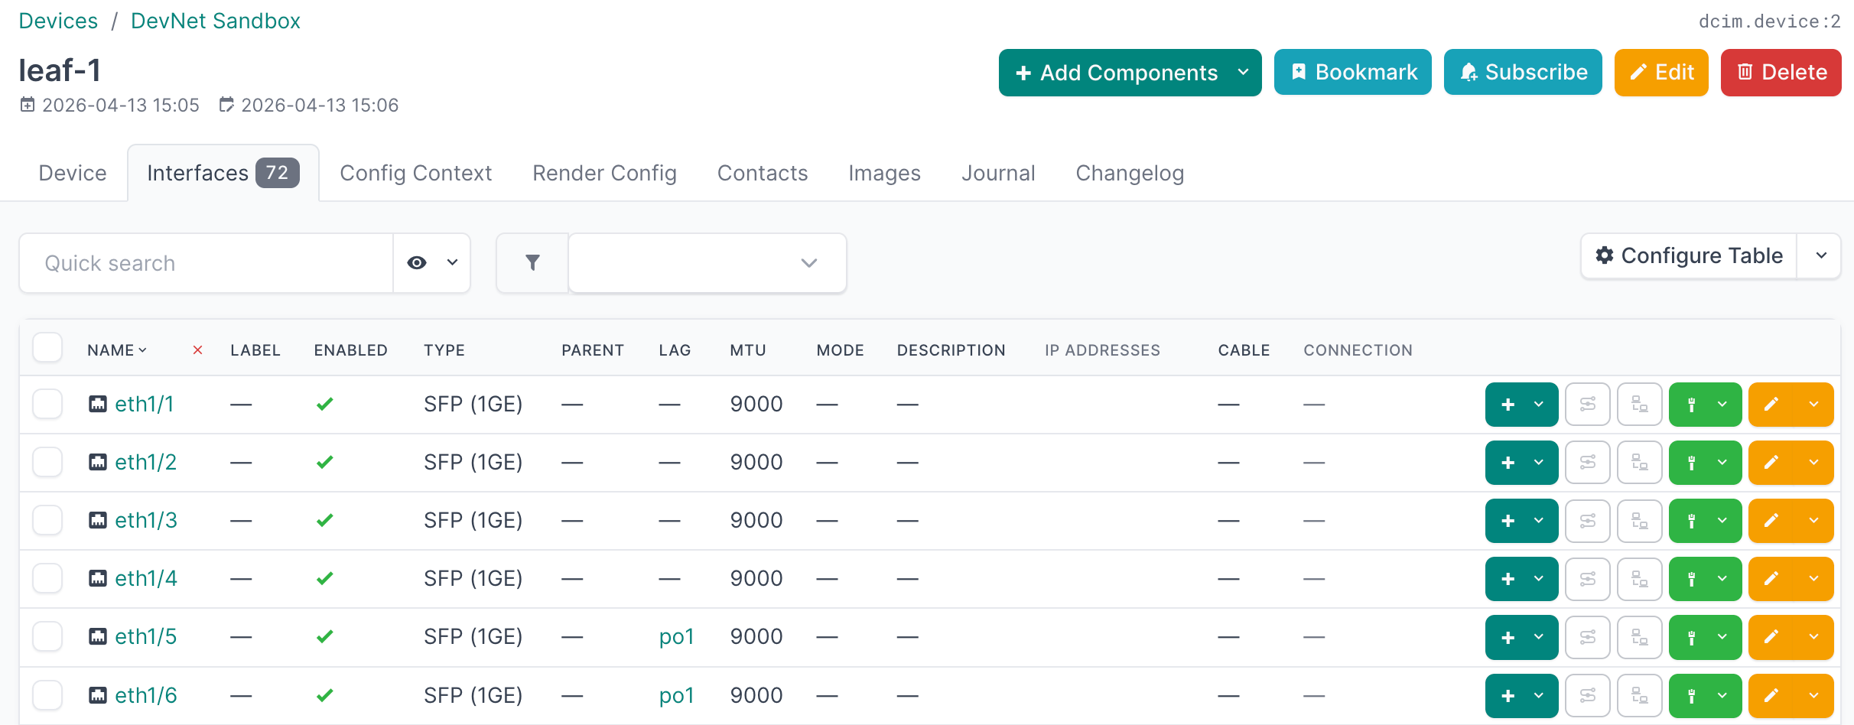The height and width of the screenshot is (725, 1854).
Task: Connect a cable to eth1/2
Action: click(x=1639, y=462)
